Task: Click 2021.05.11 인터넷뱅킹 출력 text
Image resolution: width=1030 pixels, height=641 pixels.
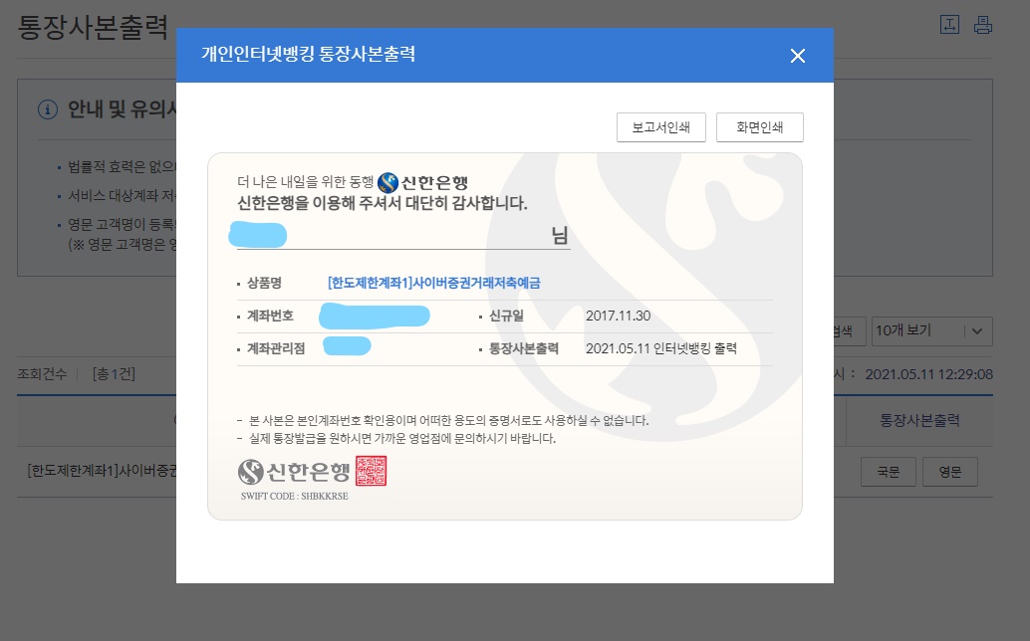Action: coord(660,348)
